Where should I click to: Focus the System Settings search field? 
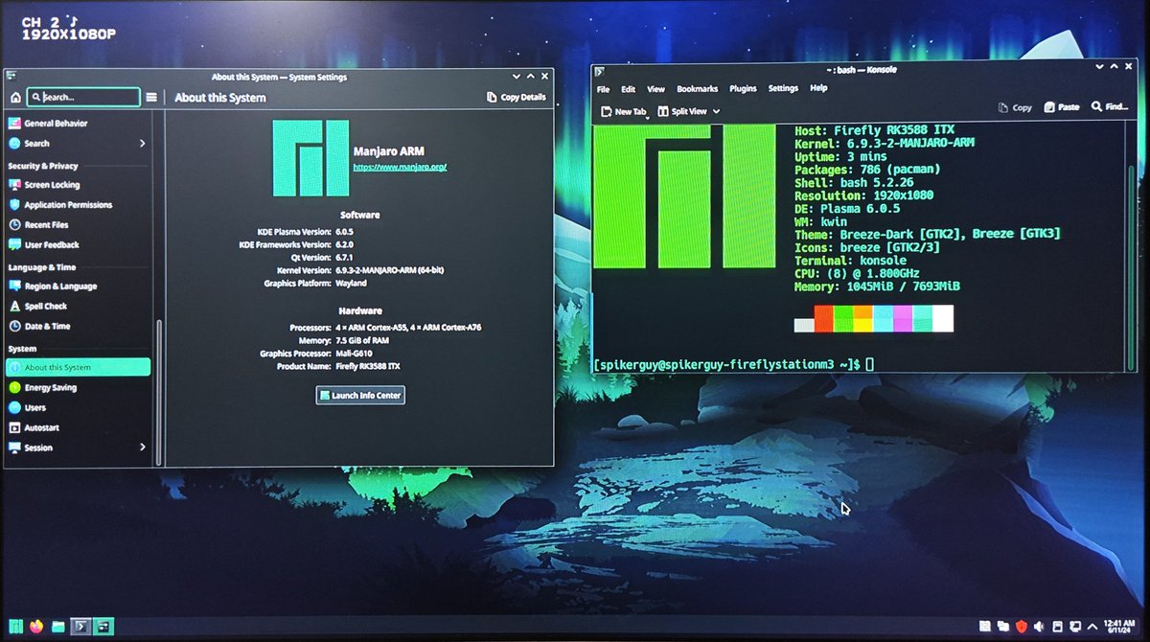click(x=83, y=97)
